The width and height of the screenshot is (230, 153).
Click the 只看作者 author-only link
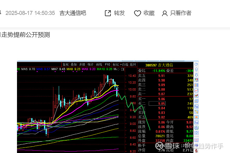[x=181, y=13]
